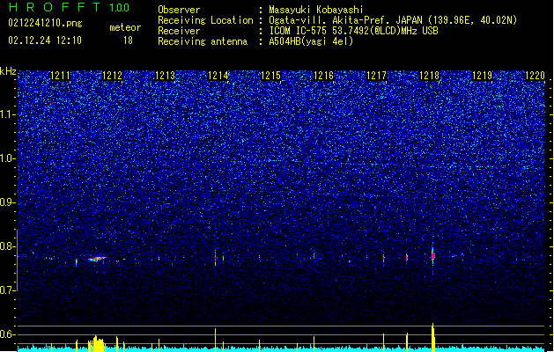Select the ICOM IC-575 53.7492 MHz USB text
The image size is (554, 352).
pyautogui.click(x=354, y=31)
